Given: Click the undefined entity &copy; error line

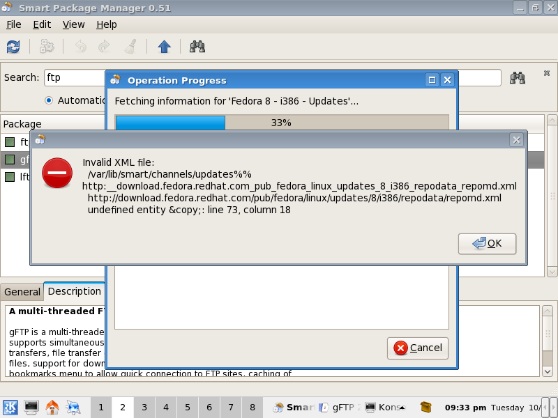Looking at the screenshot, I should [x=189, y=210].
